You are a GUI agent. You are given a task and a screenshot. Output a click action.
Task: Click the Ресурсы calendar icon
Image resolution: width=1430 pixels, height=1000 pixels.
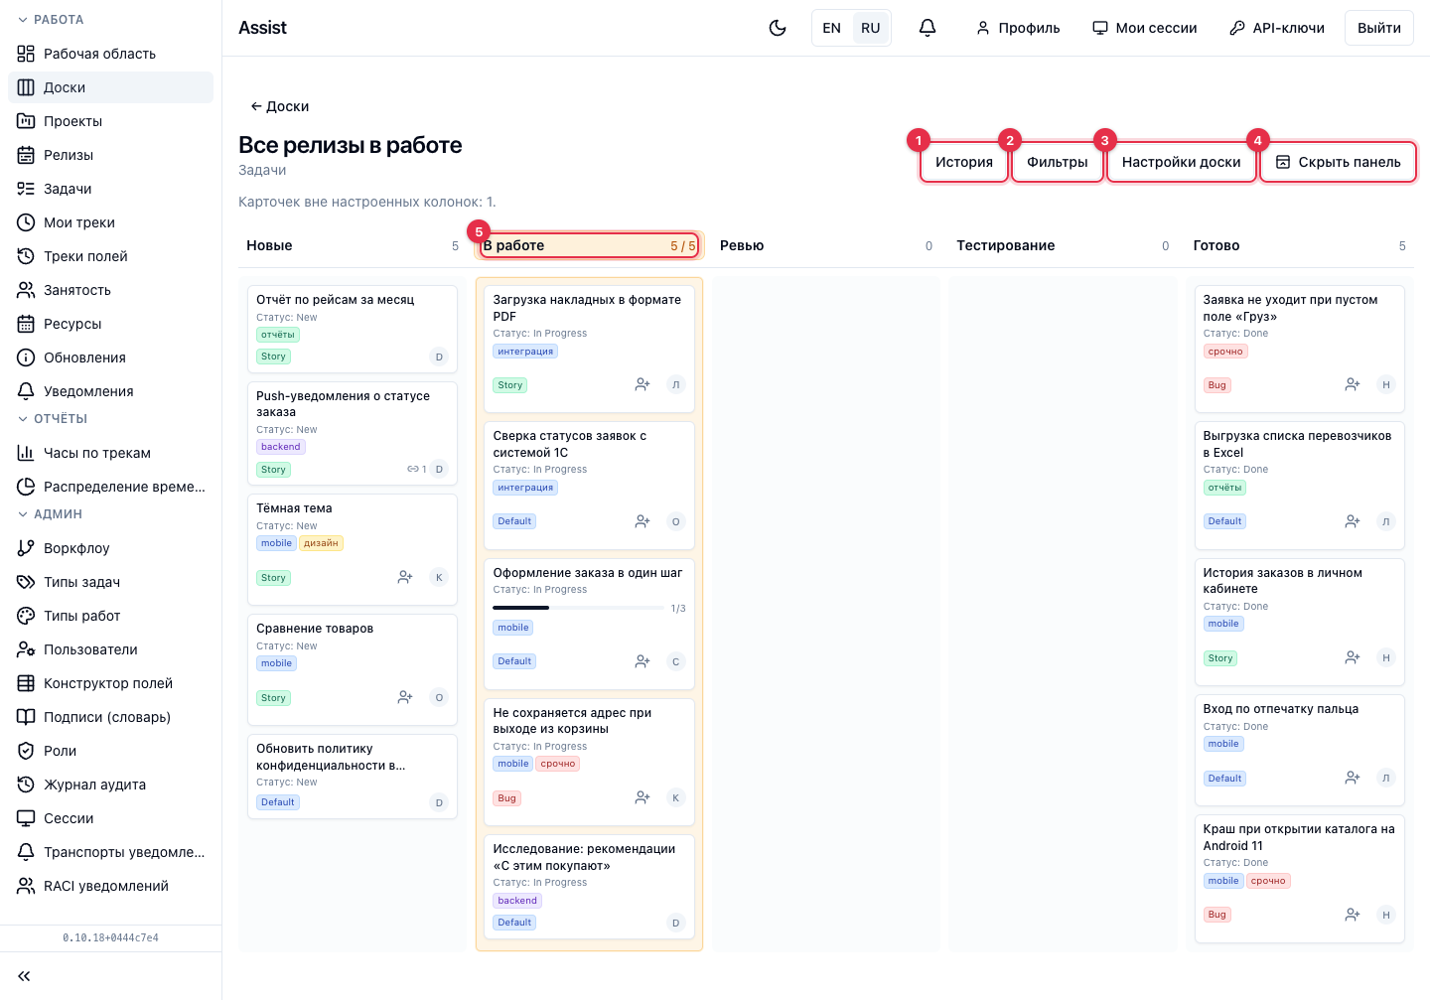click(x=26, y=324)
